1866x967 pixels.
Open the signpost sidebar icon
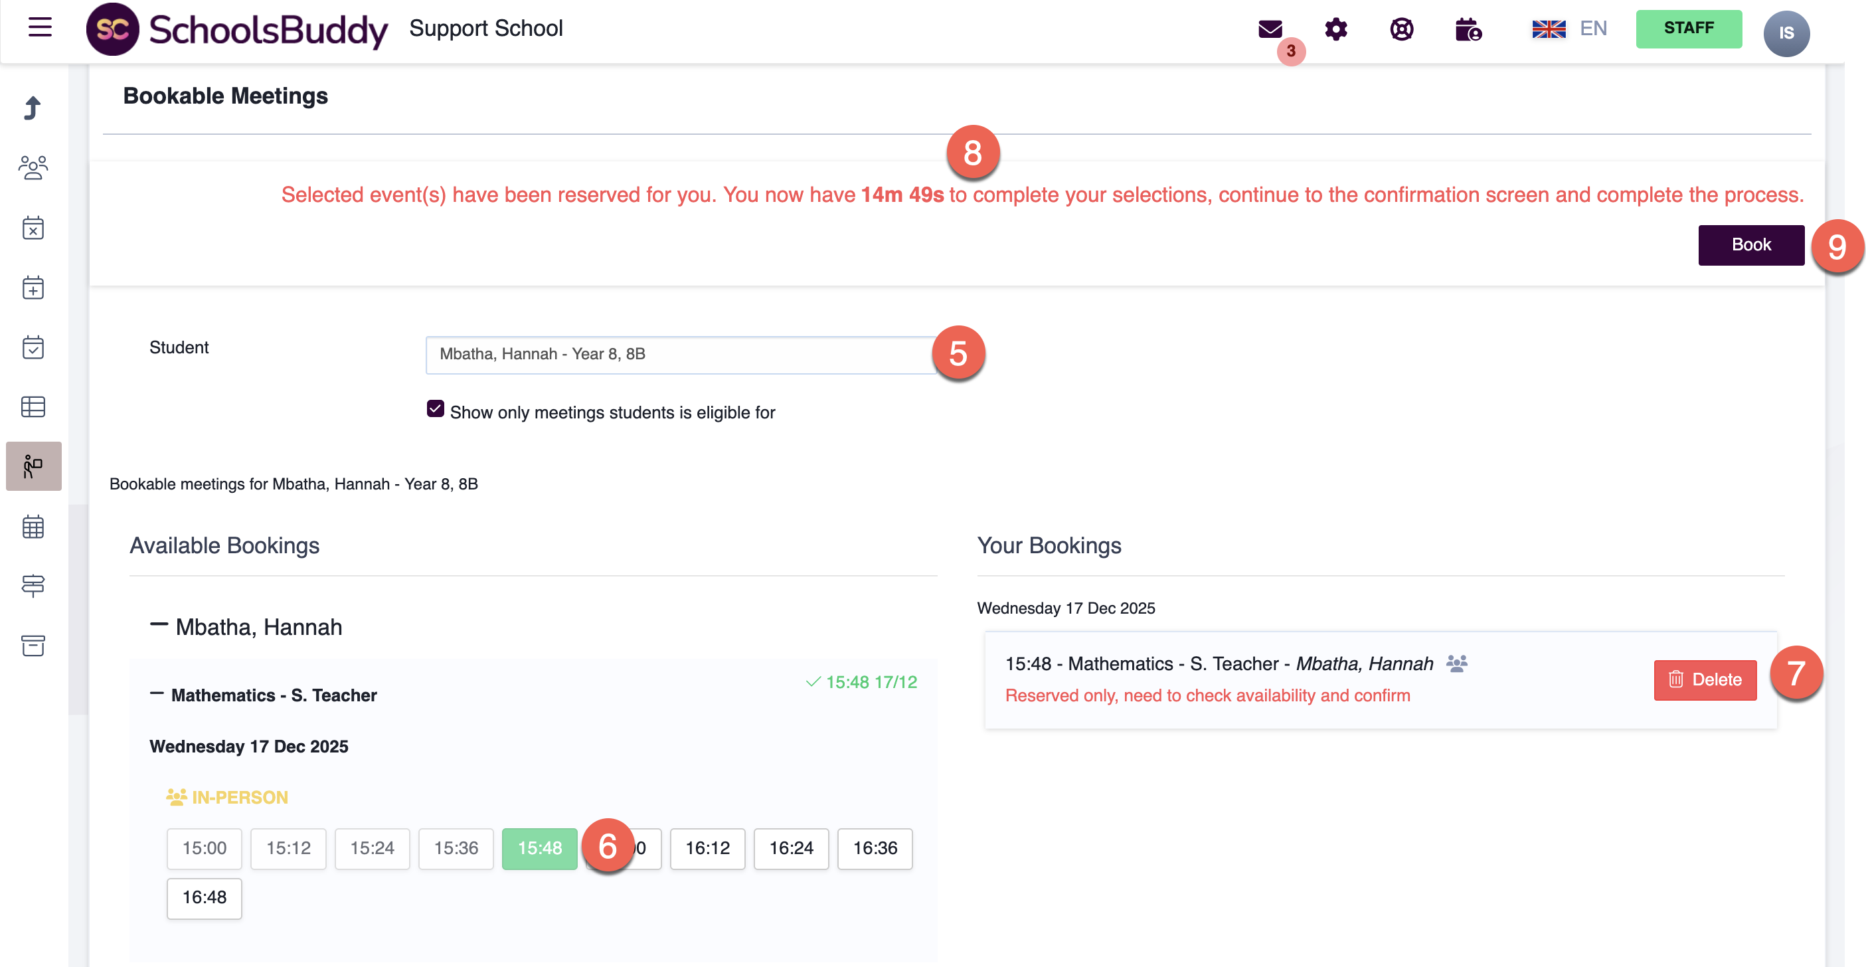[x=33, y=585]
